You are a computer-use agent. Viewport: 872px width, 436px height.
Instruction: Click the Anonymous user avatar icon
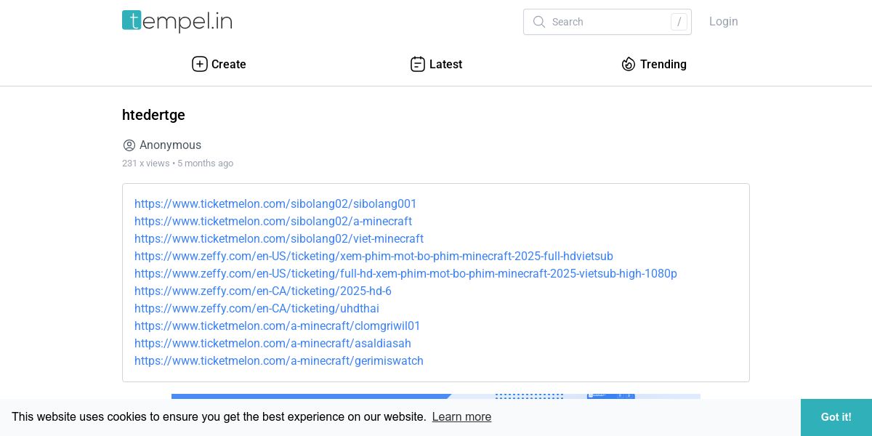tap(129, 145)
